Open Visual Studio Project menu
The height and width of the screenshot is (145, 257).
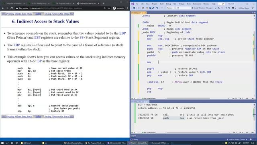coord(155,4)
